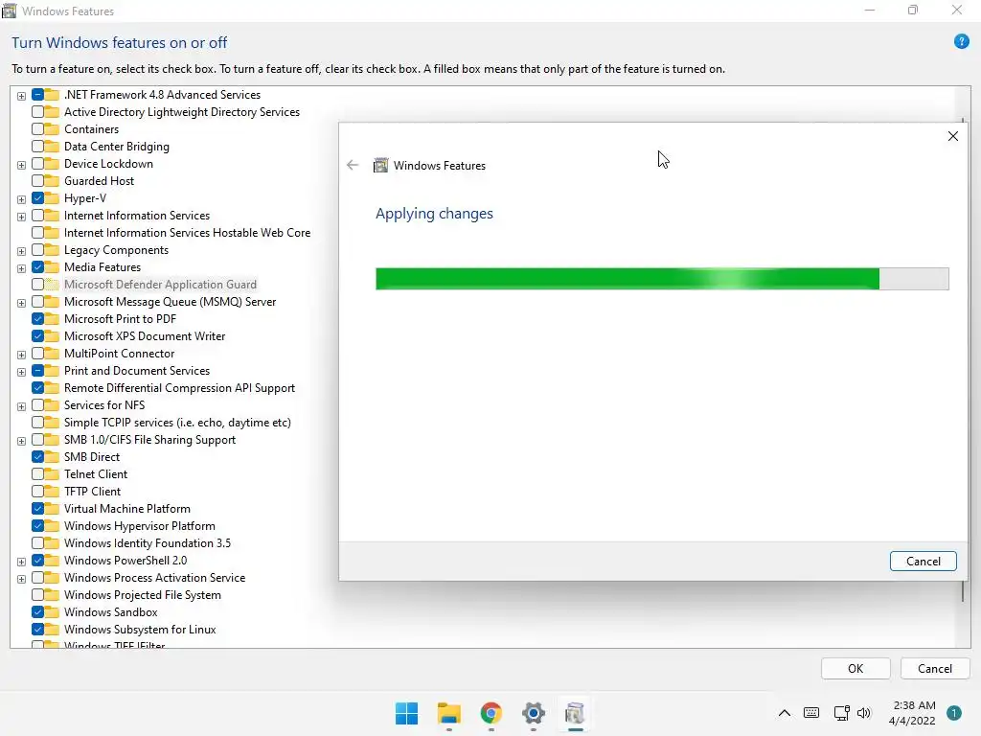981x736 pixels.
Task: Click folder icon next to SMB Direct
Action: tap(52, 457)
